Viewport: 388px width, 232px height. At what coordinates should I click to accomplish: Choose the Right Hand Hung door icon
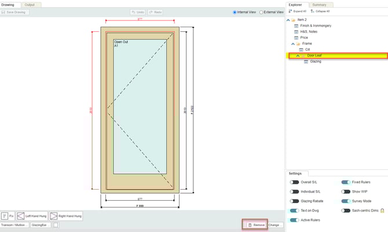[x=65, y=216]
